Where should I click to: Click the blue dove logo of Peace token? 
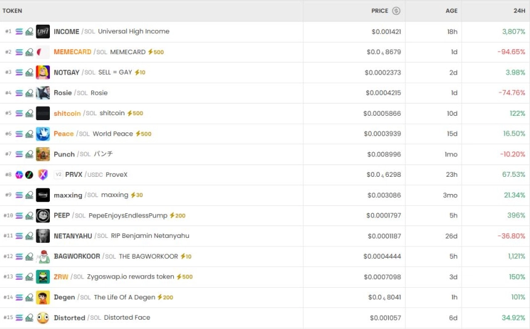point(43,134)
